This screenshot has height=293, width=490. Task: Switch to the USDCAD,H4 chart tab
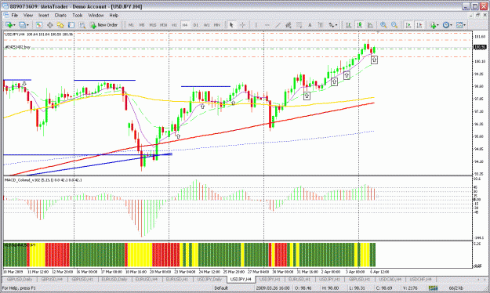point(390,279)
